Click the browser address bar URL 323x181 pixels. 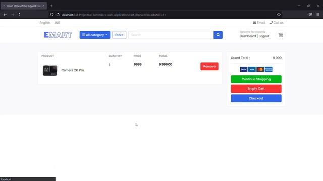(113, 15)
